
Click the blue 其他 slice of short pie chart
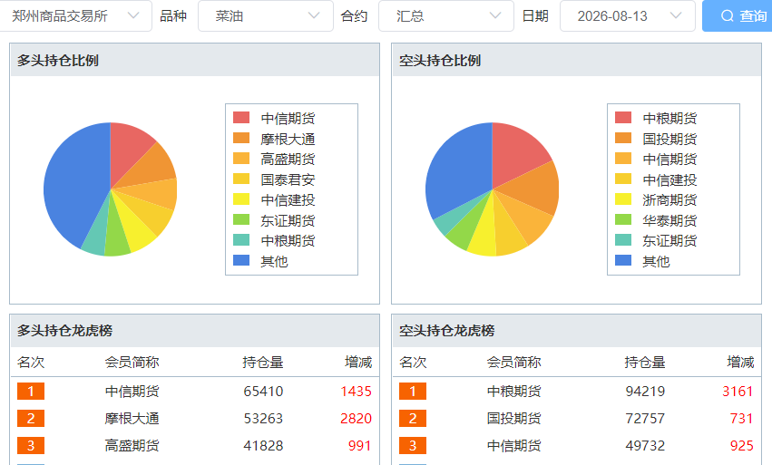click(x=458, y=172)
